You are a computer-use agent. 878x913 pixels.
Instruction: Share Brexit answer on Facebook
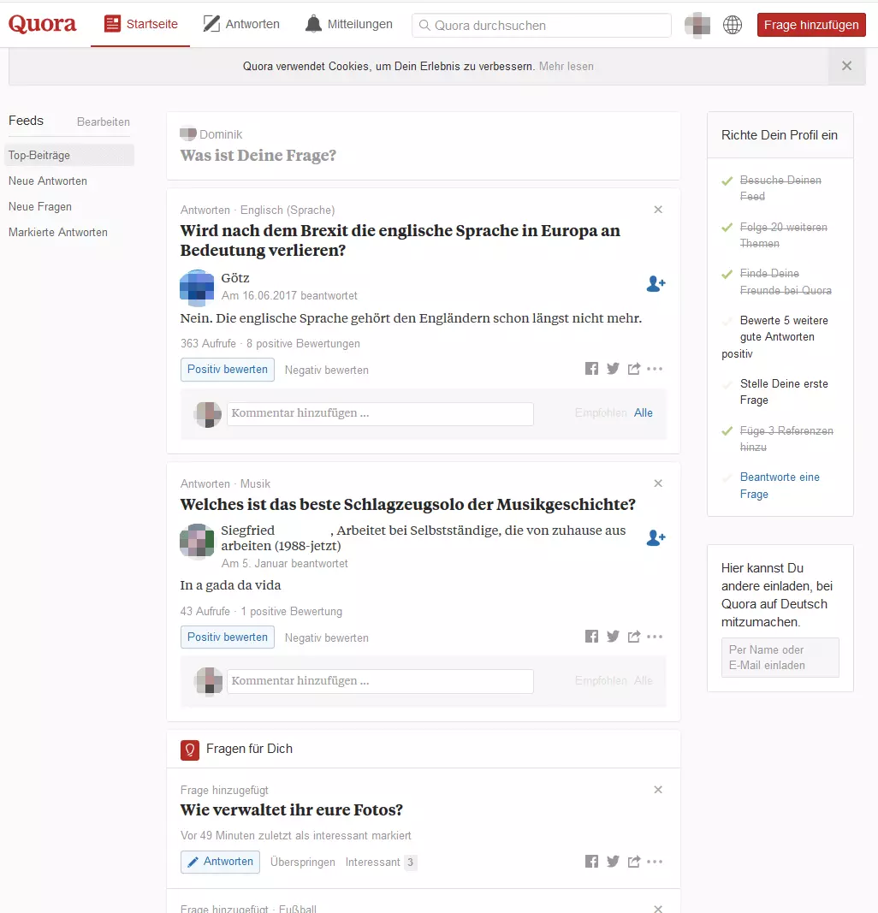[591, 369]
